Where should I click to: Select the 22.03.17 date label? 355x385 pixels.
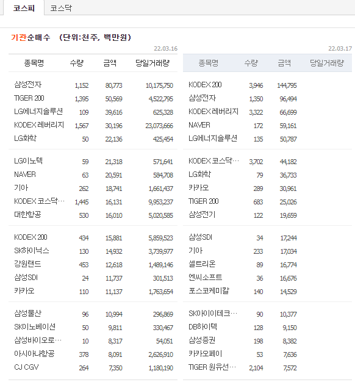[x=340, y=49]
